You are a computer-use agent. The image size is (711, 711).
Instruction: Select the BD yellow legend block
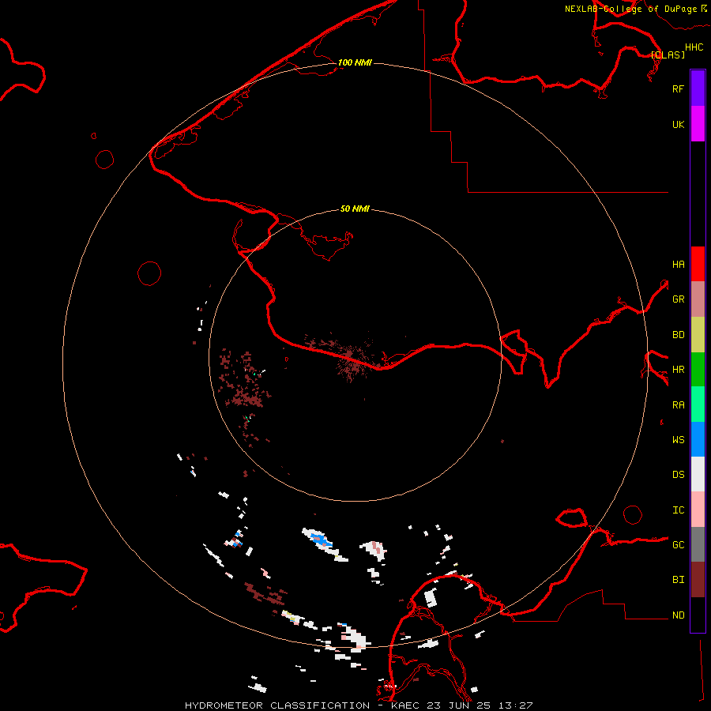(698, 334)
